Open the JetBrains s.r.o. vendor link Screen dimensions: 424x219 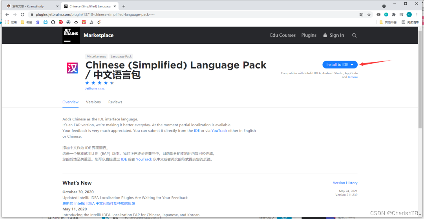pos(95,89)
